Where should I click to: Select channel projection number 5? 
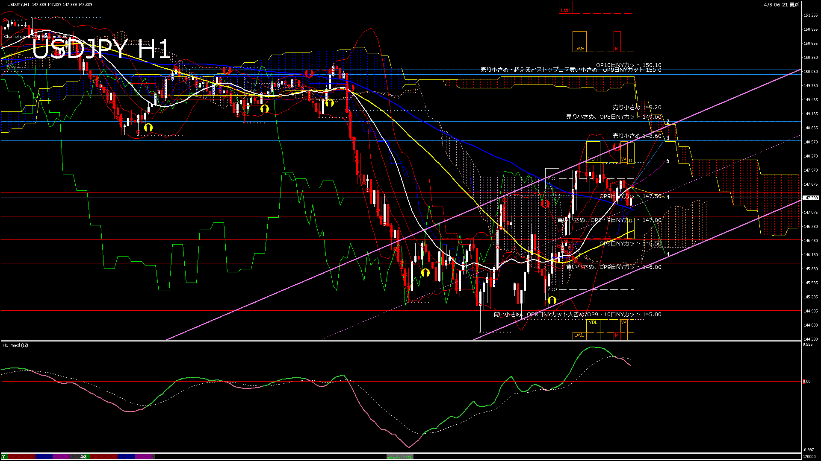pyautogui.click(x=668, y=161)
